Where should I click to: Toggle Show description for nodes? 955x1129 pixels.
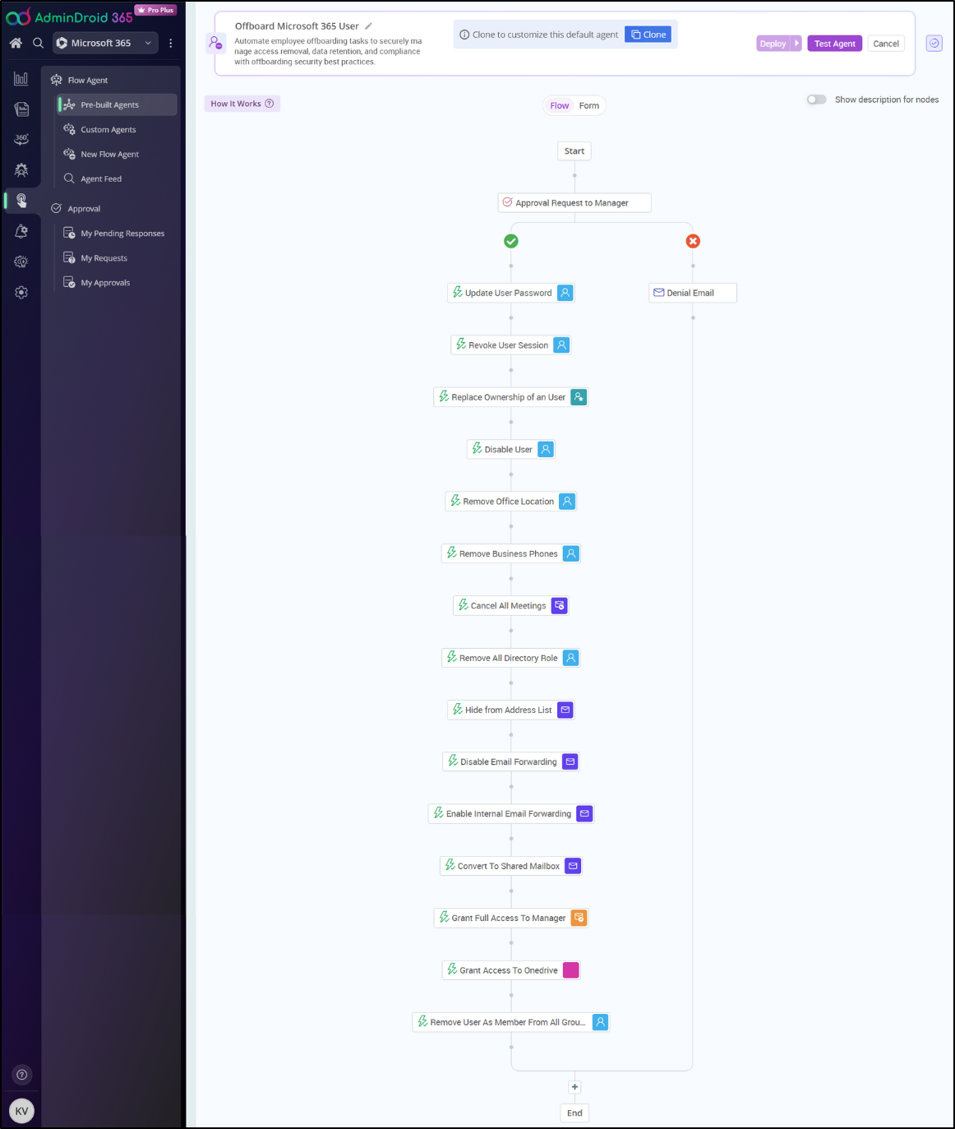click(x=816, y=99)
